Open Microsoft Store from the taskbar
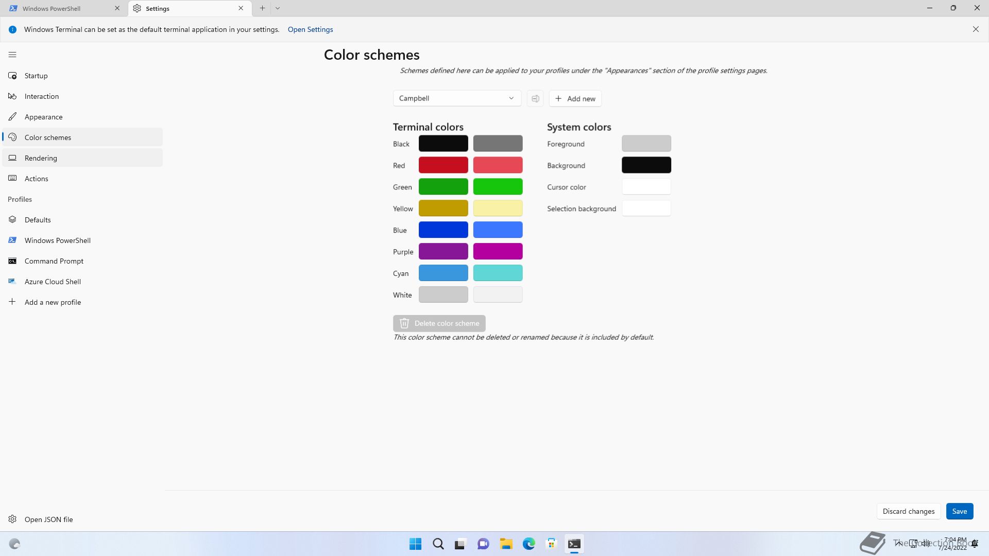 point(551,544)
